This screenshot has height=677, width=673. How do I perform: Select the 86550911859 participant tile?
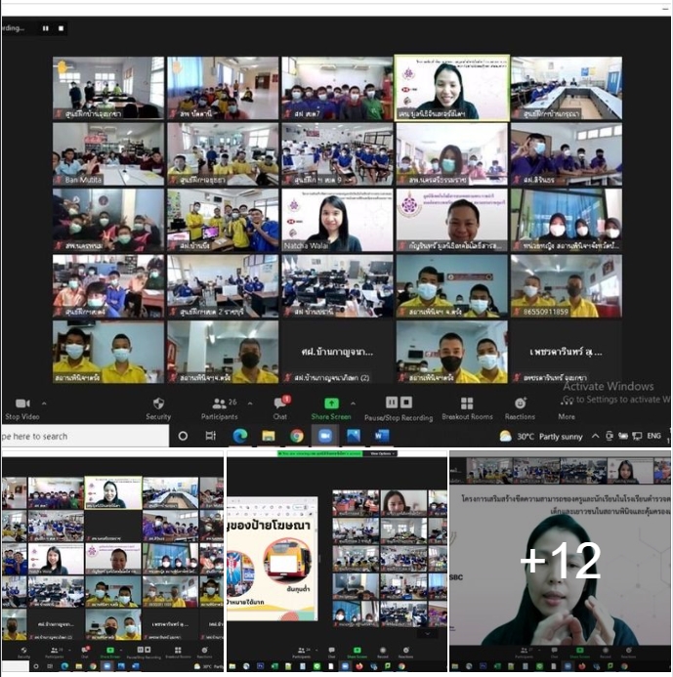point(567,286)
